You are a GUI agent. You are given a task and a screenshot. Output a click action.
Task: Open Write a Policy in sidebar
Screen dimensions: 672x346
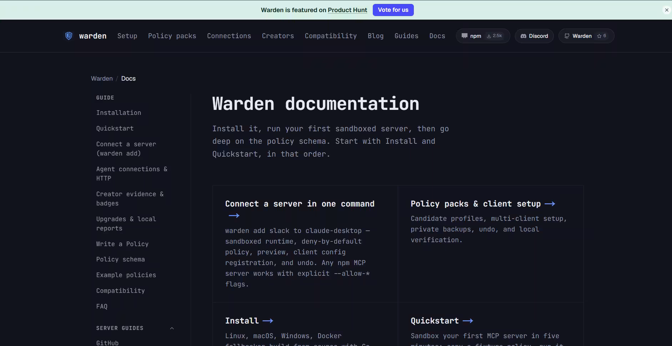click(122, 244)
